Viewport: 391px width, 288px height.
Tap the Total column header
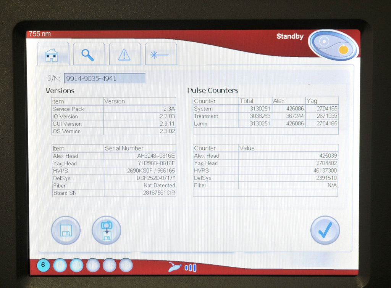click(x=246, y=101)
